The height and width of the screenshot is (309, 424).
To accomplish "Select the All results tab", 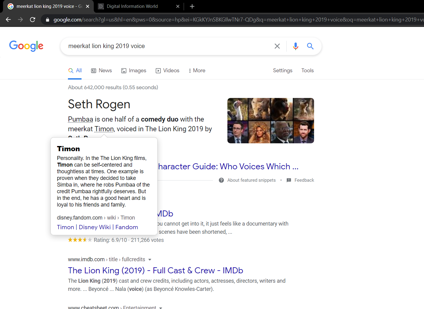I will (75, 70).
